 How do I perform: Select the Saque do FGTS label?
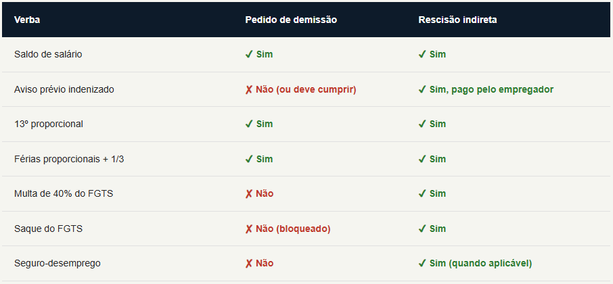[48, 229]
